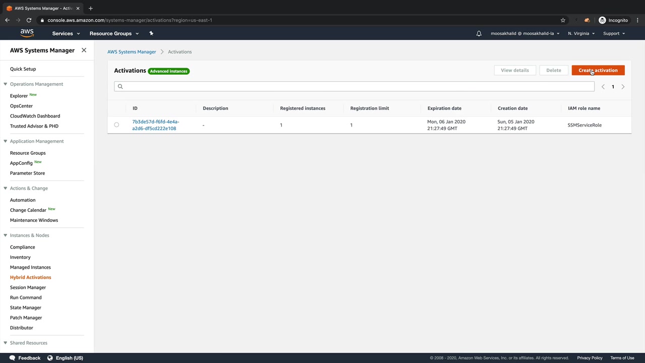Open Quick Setup in the sidebar
This screenshot has height=363, width=645.
(23, 69)
